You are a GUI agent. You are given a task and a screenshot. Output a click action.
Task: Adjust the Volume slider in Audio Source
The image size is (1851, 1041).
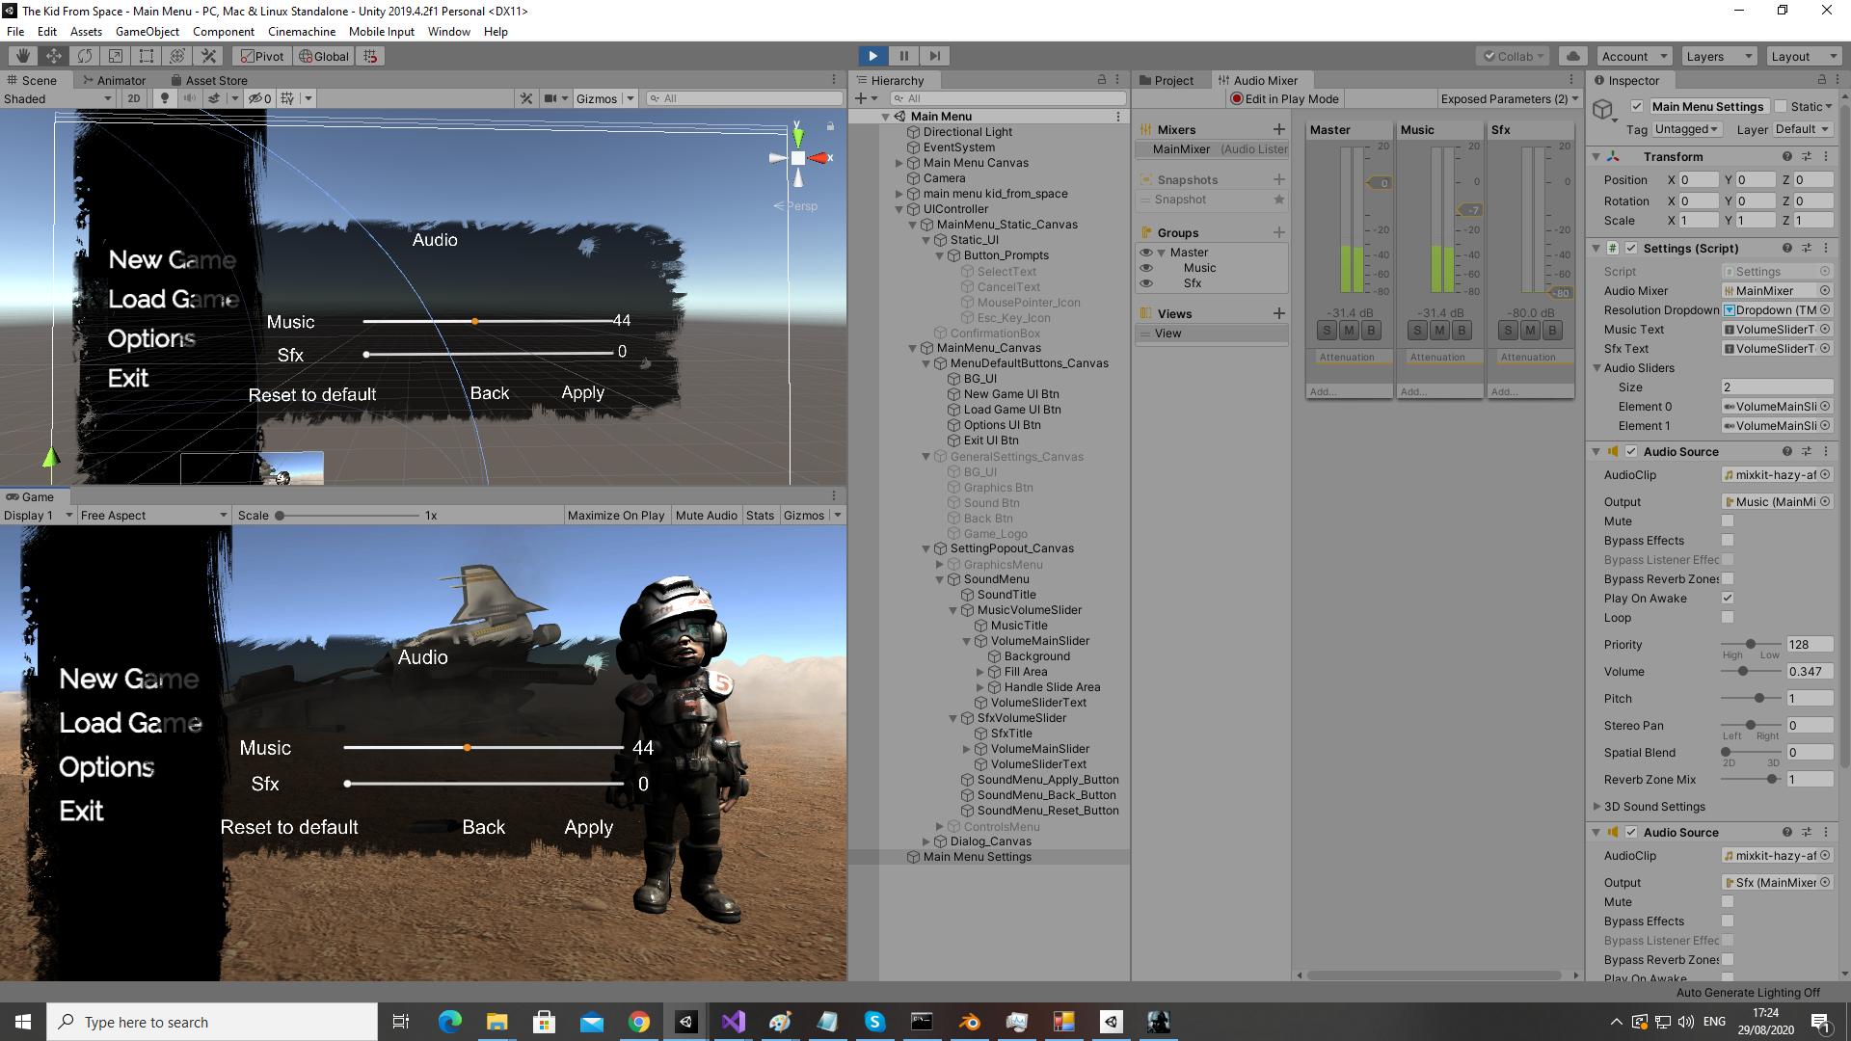[1742, 672]
